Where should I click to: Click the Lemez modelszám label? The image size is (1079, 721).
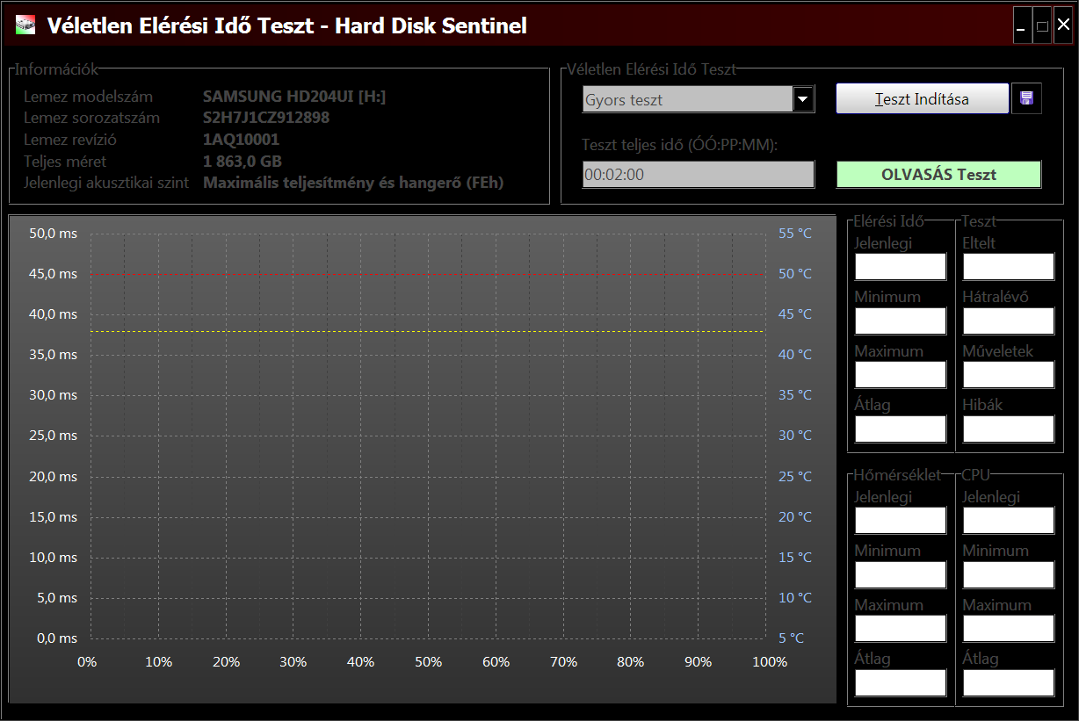[x=88, y=97]
